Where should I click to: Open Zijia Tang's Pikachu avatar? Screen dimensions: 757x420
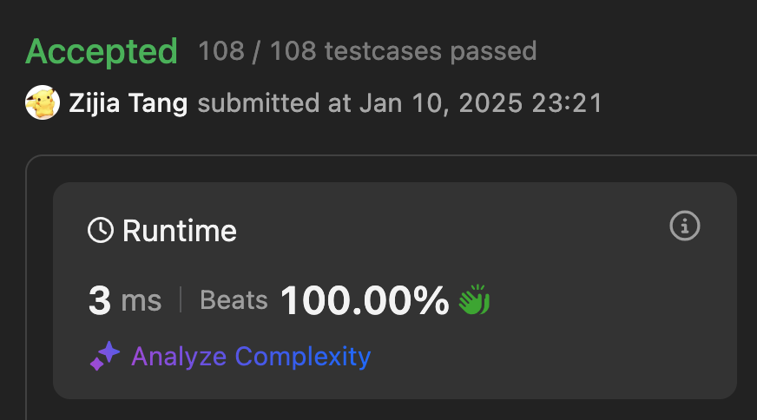tap(43, 103)
